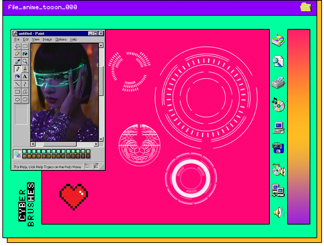Click the status bar text "For Help, click Help Topics"
Viewport: 324px width, 246px height.
(x=48, y=167)
